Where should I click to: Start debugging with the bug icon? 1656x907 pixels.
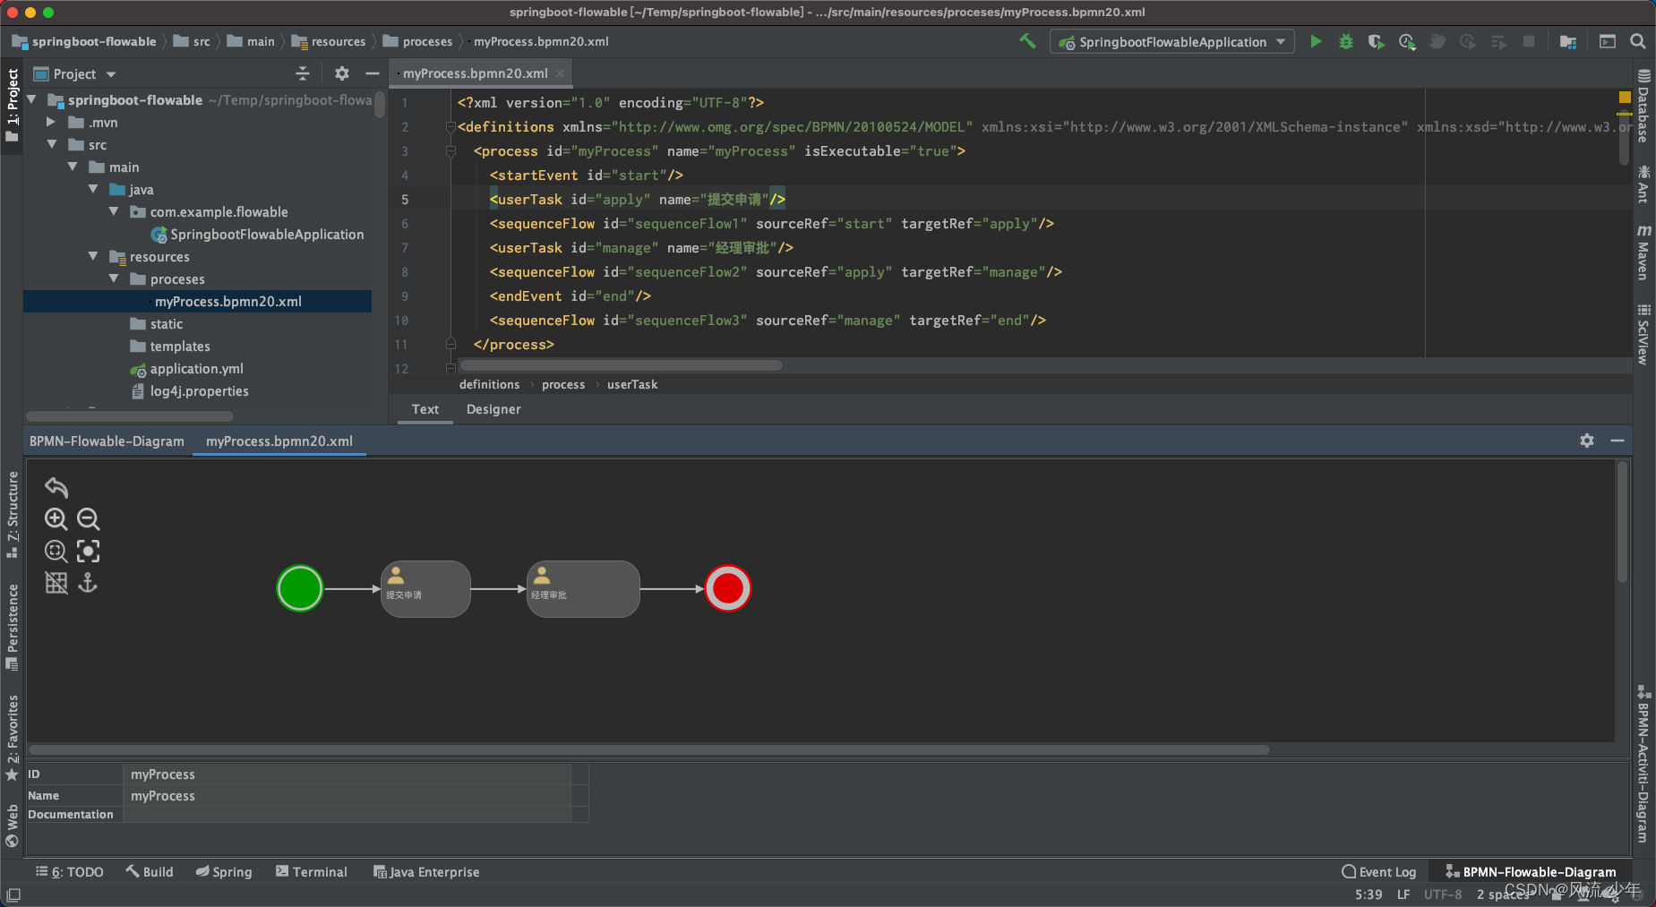(x=1345, y=41)
